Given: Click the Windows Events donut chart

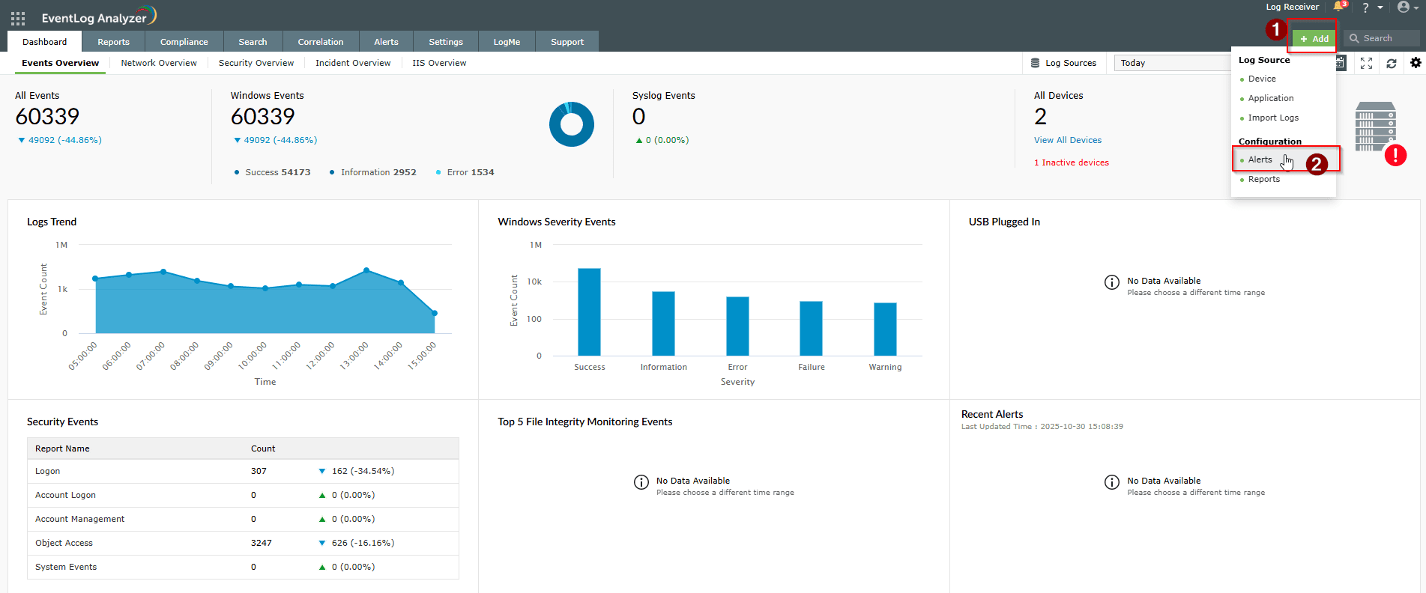Looking at the screenshot, I should (571, 124).
